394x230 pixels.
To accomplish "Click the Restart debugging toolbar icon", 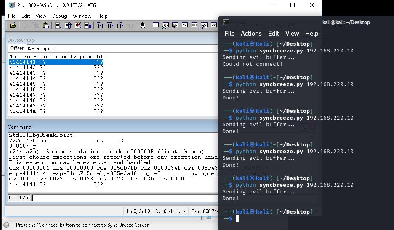I will tap(68, 25).
